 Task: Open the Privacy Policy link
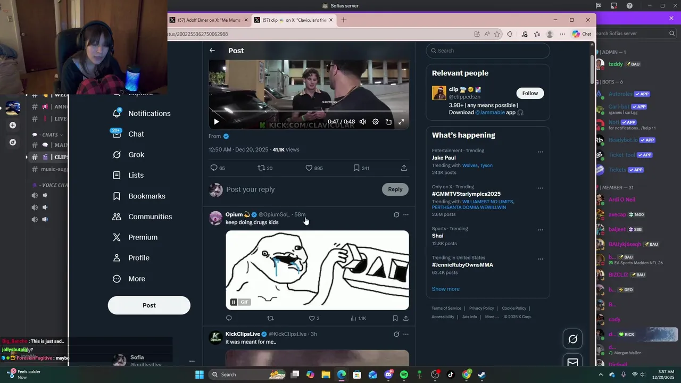point(481,309)
